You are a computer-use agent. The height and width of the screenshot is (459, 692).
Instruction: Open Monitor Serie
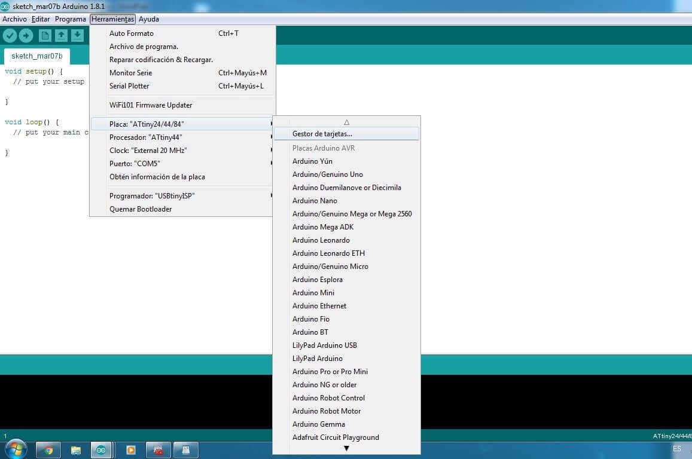coord(182,73)
